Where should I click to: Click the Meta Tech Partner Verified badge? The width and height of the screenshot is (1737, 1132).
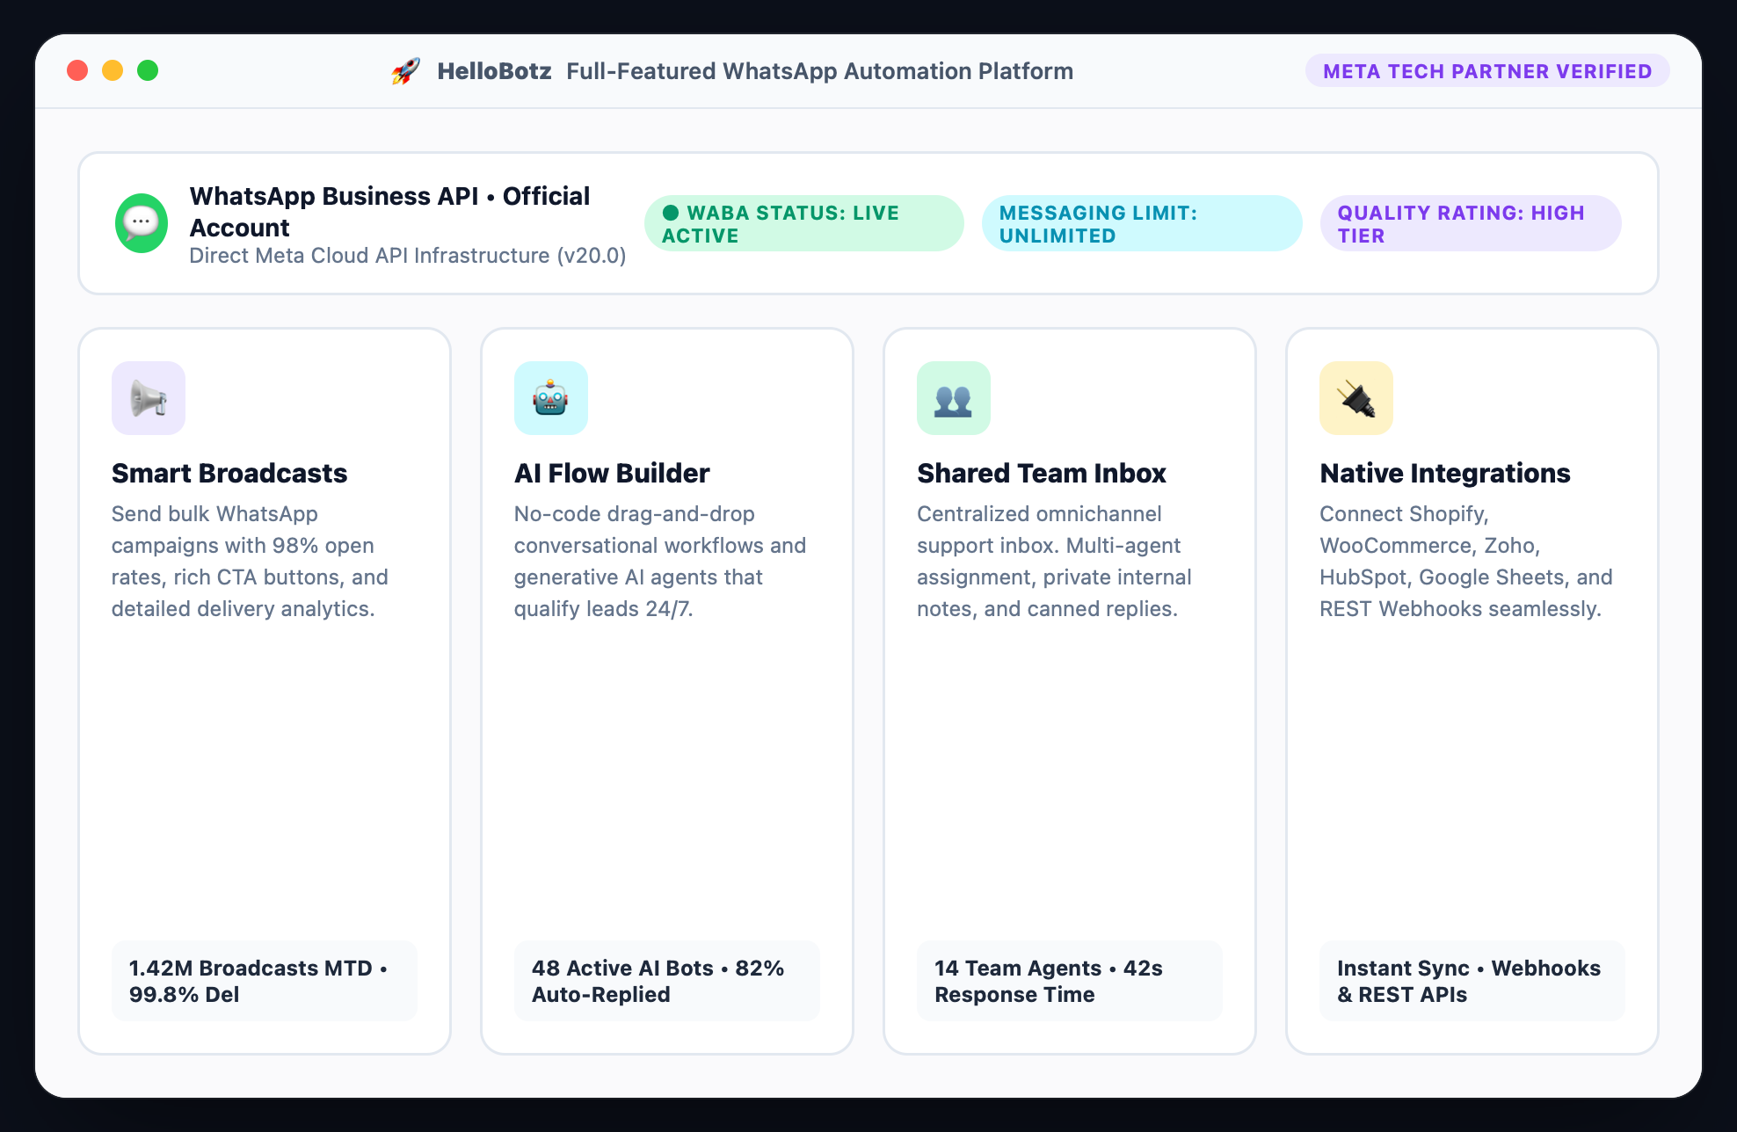1487,71
